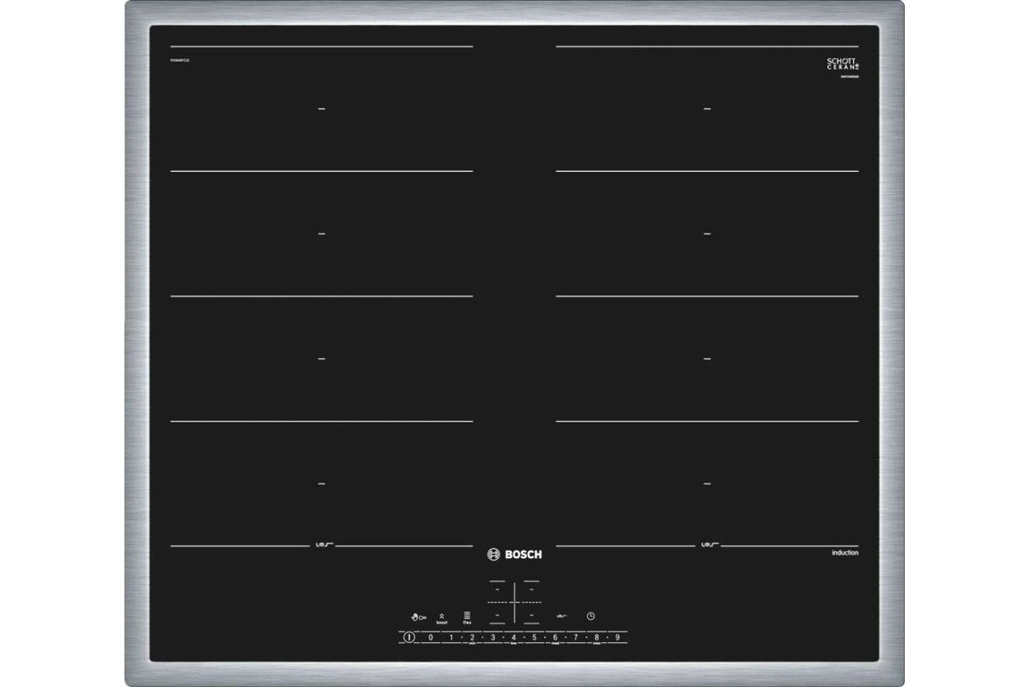This screenshot has width=1030, height=687.
Task: Select the rear right cooking zone indicator
Action: click(x=532, y=588)
